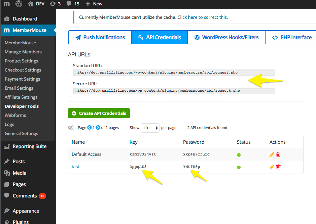Open the Reporting Suite menu
The height and width of the screenshot is (224, 316).
pos(28,146)
